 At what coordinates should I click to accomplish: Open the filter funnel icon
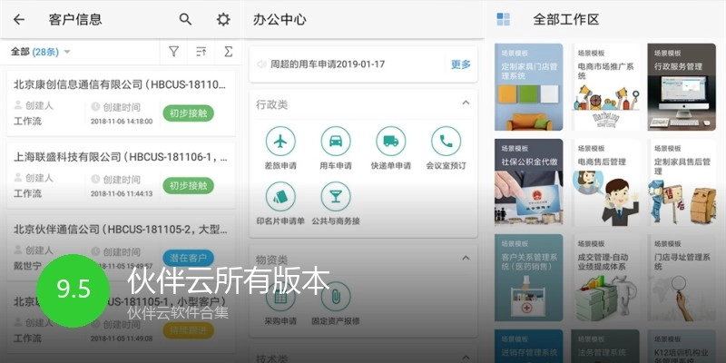click(x=173, y=52)
